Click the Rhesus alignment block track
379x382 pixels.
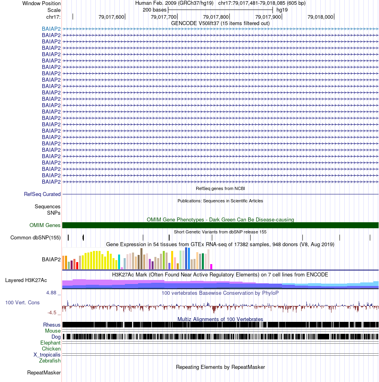click(220, 325)
